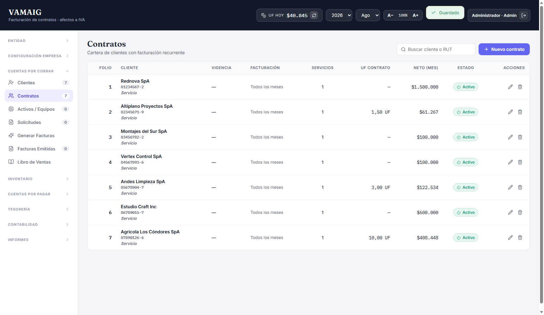This screenshot has width=544, height=315.
Task: Open Generar Facturas in the sidebar
Action: click(39, 136)
